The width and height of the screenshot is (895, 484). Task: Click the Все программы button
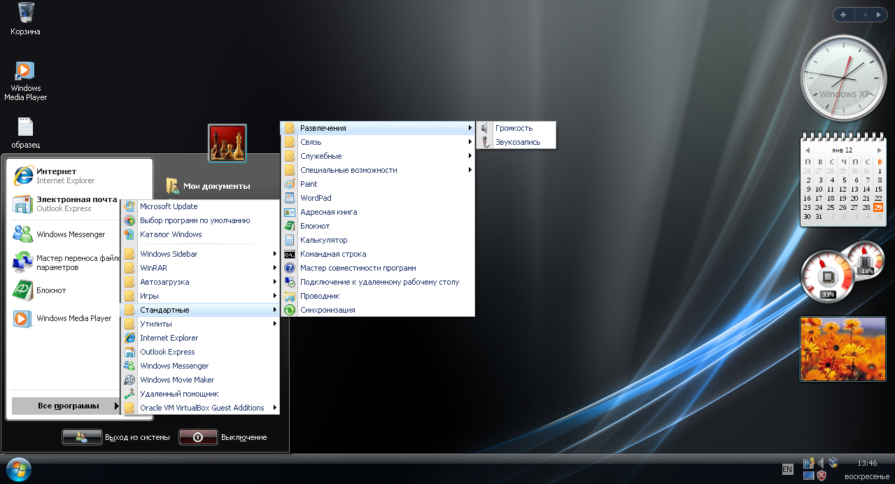[x=66, y=406]
